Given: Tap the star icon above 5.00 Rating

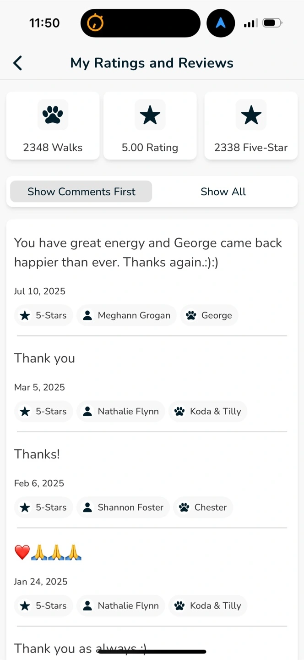Looking at the screenshot, I should tap(150, 115).
